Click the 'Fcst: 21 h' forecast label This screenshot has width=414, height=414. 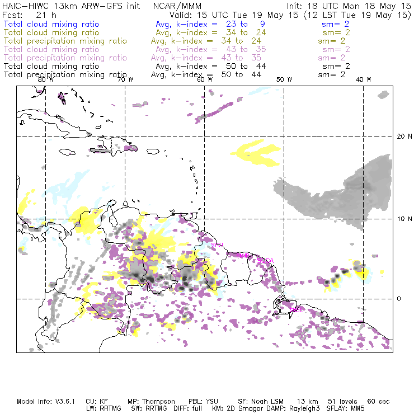[x=29, y=15]
